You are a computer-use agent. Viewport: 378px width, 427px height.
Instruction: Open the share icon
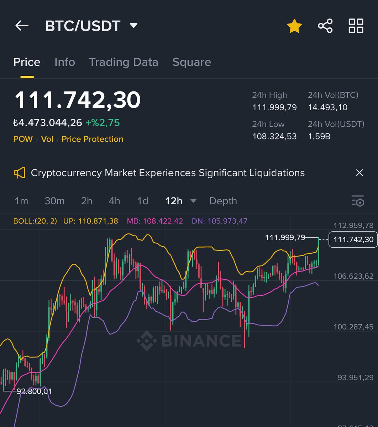pyautogui.click(x=324, y=26)
